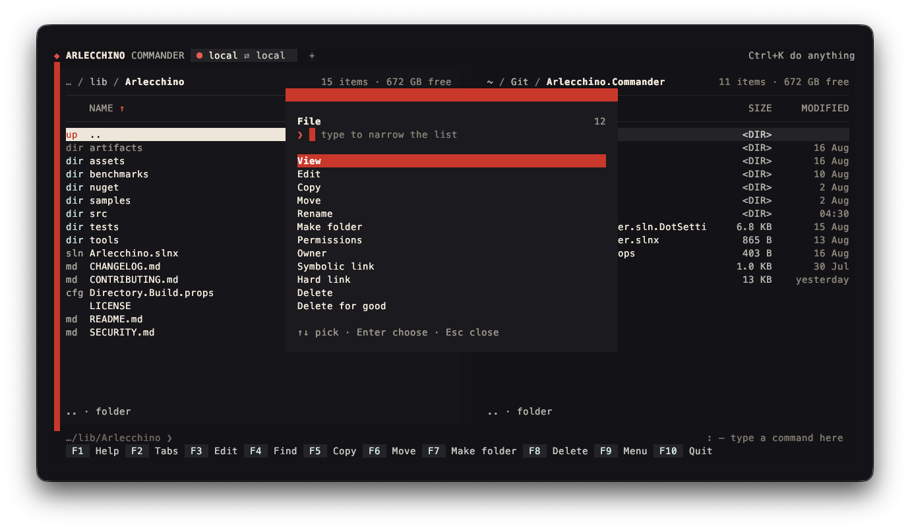Click the red dot on the local tab

point(199,55)
